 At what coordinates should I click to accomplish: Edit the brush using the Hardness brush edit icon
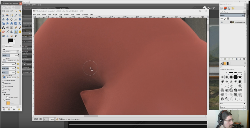18,61
